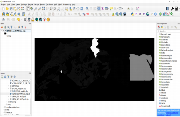
Task: Create a new project with blank page icon
Action: coord(3,9)
